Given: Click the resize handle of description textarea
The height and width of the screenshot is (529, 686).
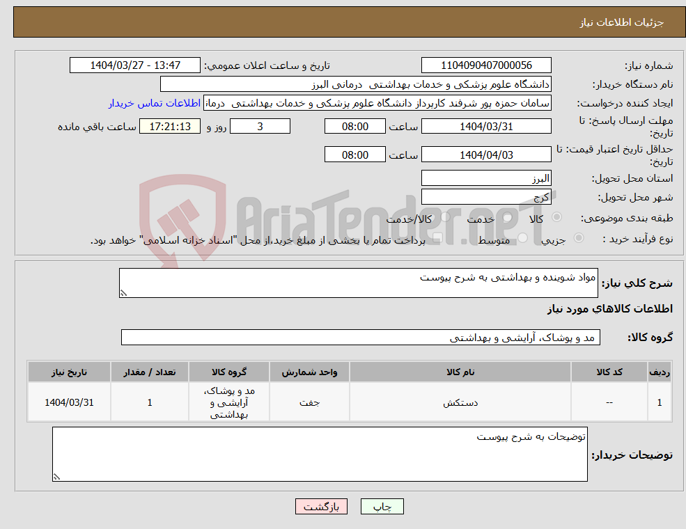Looking at the screenshot, I should coord(123,293).
